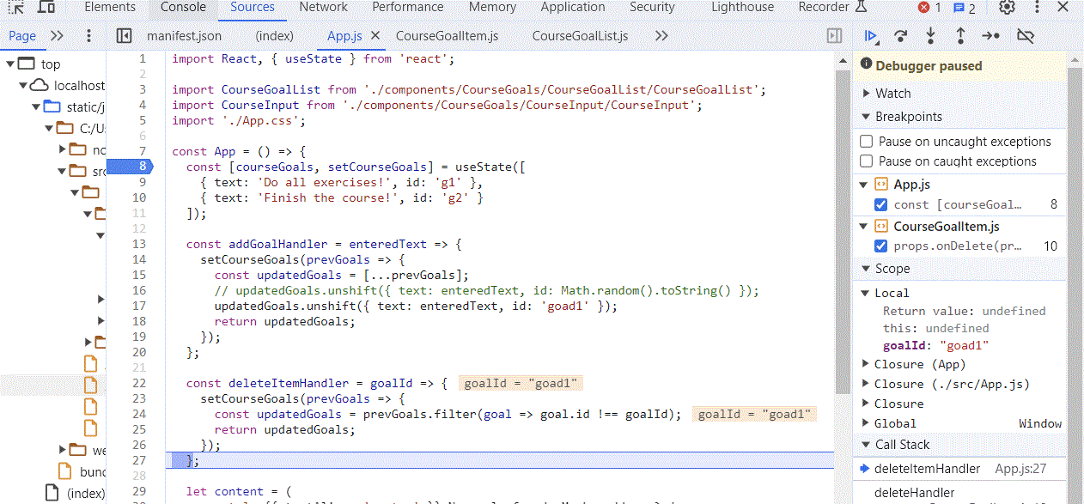Click the Step out of function icon
The height and width of the screenshot is (504, 1084).
click(960, 36)
